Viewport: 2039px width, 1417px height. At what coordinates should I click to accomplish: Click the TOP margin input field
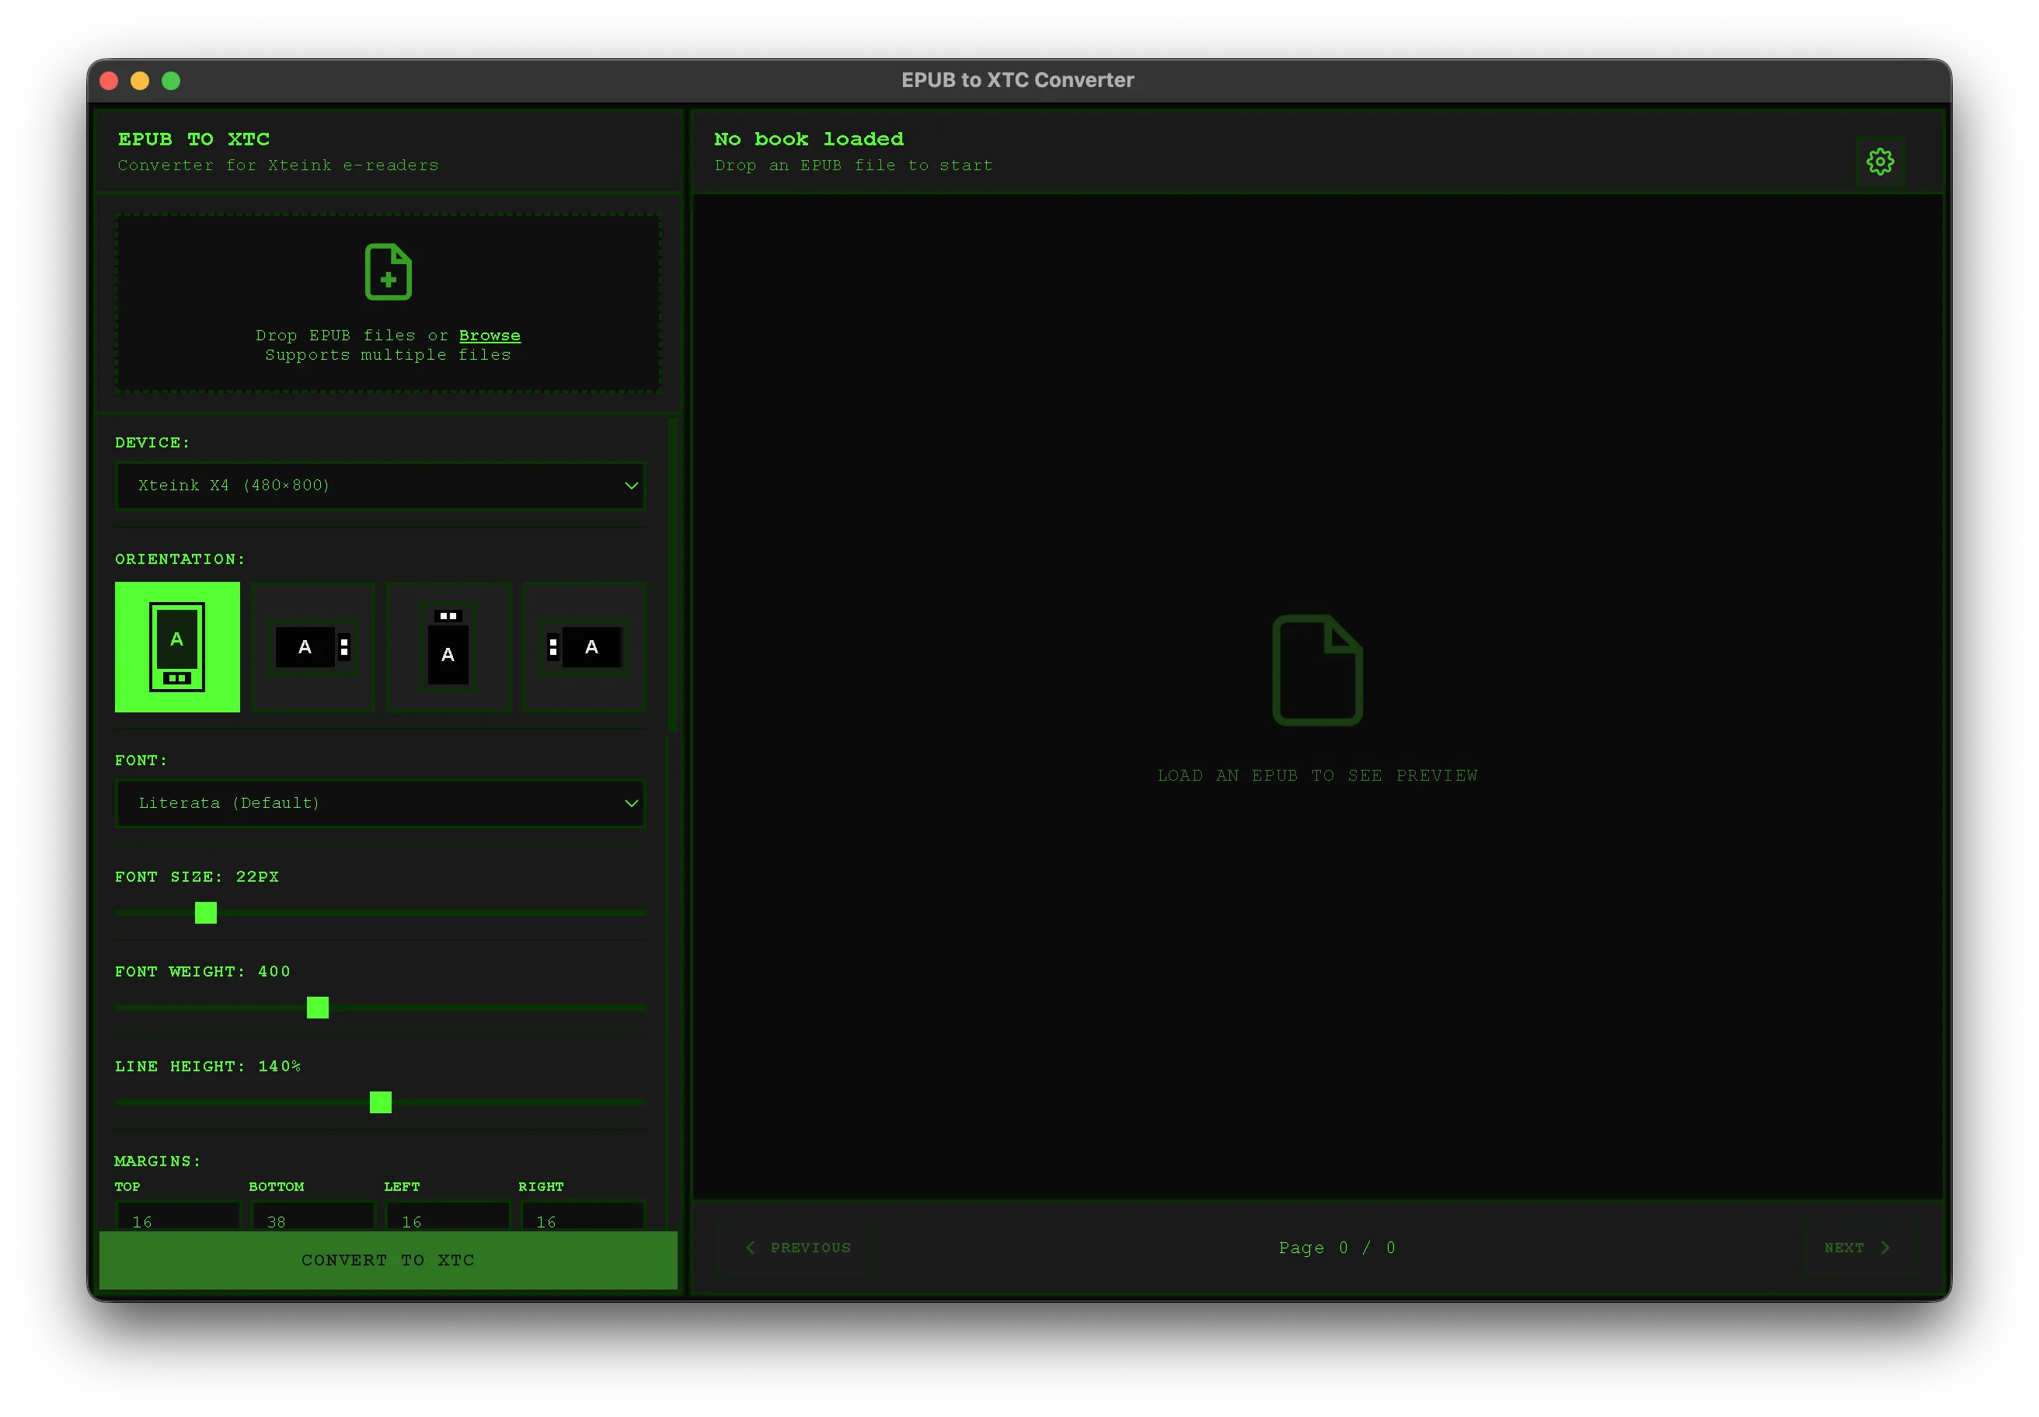point(176,1220)
